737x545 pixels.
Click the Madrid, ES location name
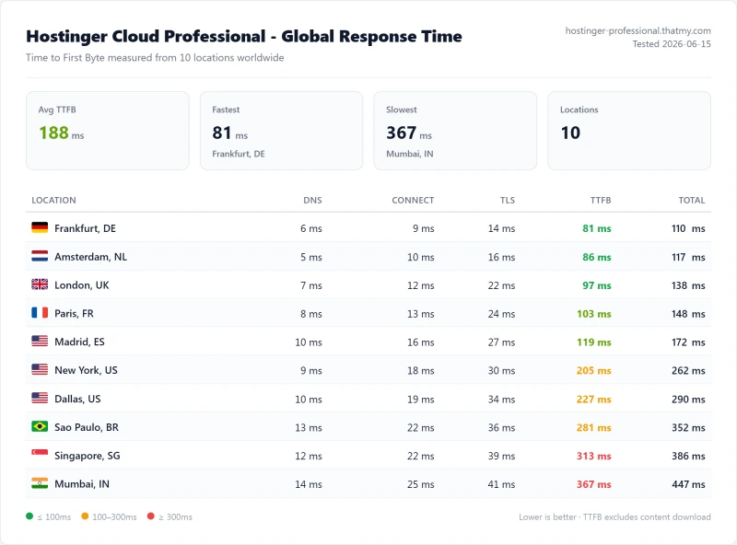click(x=79, y=342)
